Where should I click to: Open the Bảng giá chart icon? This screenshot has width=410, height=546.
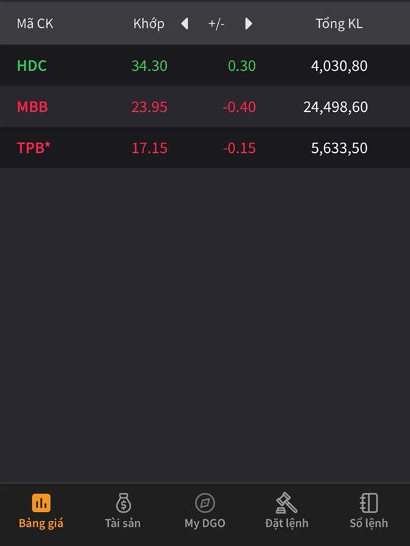41,504
